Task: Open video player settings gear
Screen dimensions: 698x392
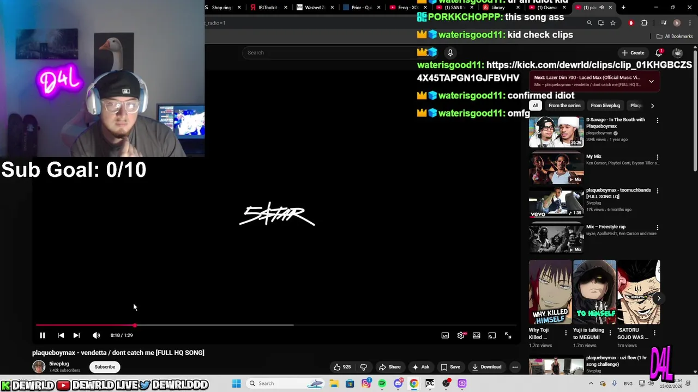Action: coord(461,335)
